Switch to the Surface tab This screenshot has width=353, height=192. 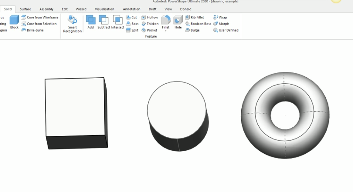(25, 9)
